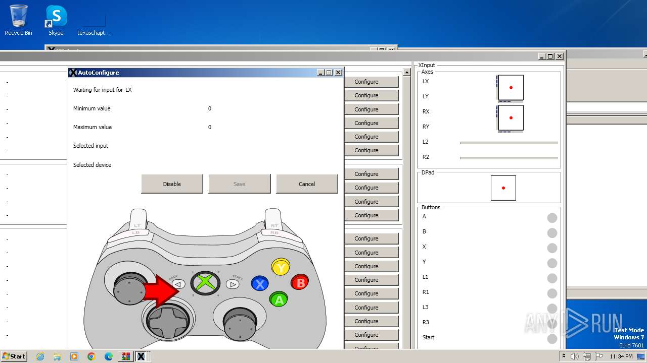Click the B button state indicator circle
This screenshot has height=363, width=647.
(x=552, y=233)
